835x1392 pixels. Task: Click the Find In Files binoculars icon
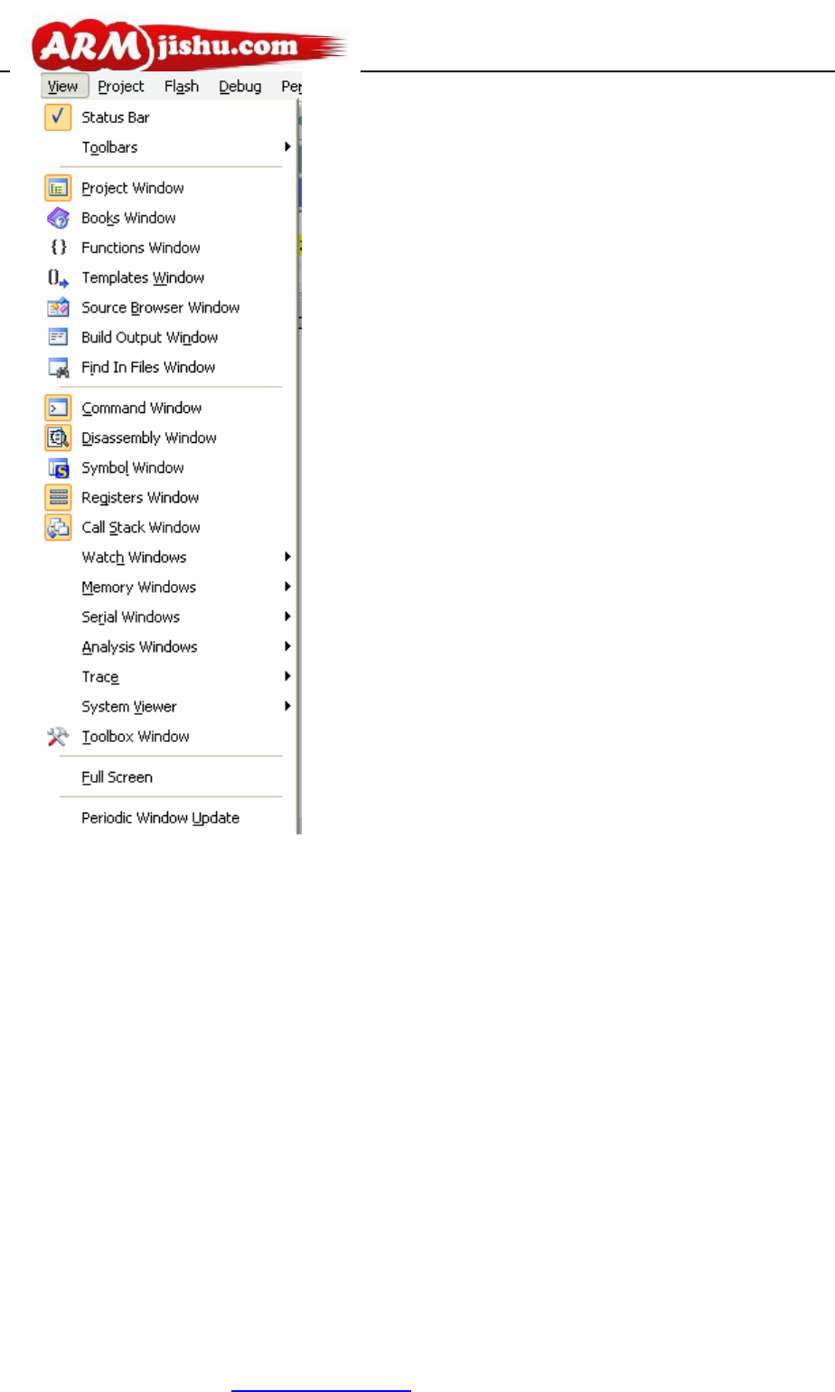coord(58,368)
